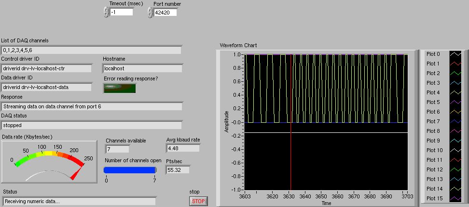
Task: Click the Plot 10 legend label
Action: (x=434, y=150)
